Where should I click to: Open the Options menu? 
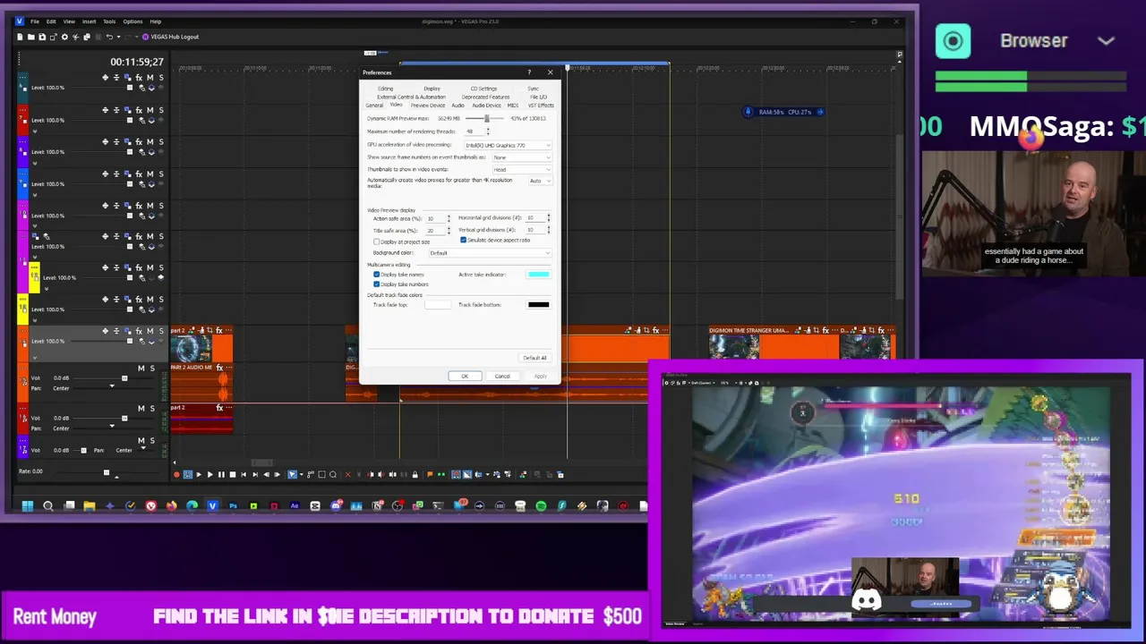click(x=133, y=21)
